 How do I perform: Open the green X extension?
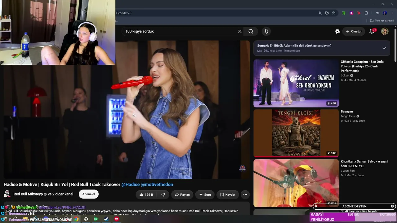pos(344,13)
